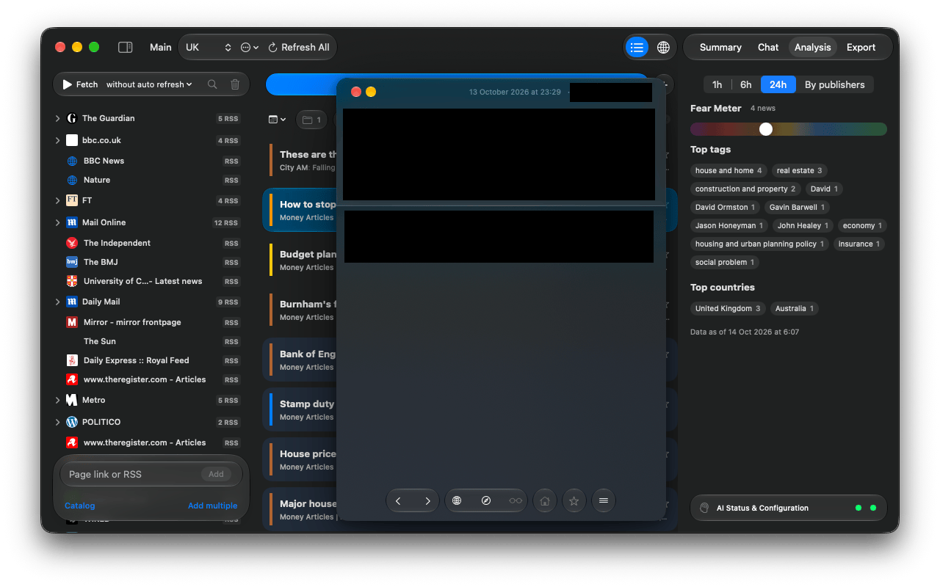
Task: Open article in Safari via compass icon
Action: 486,501
